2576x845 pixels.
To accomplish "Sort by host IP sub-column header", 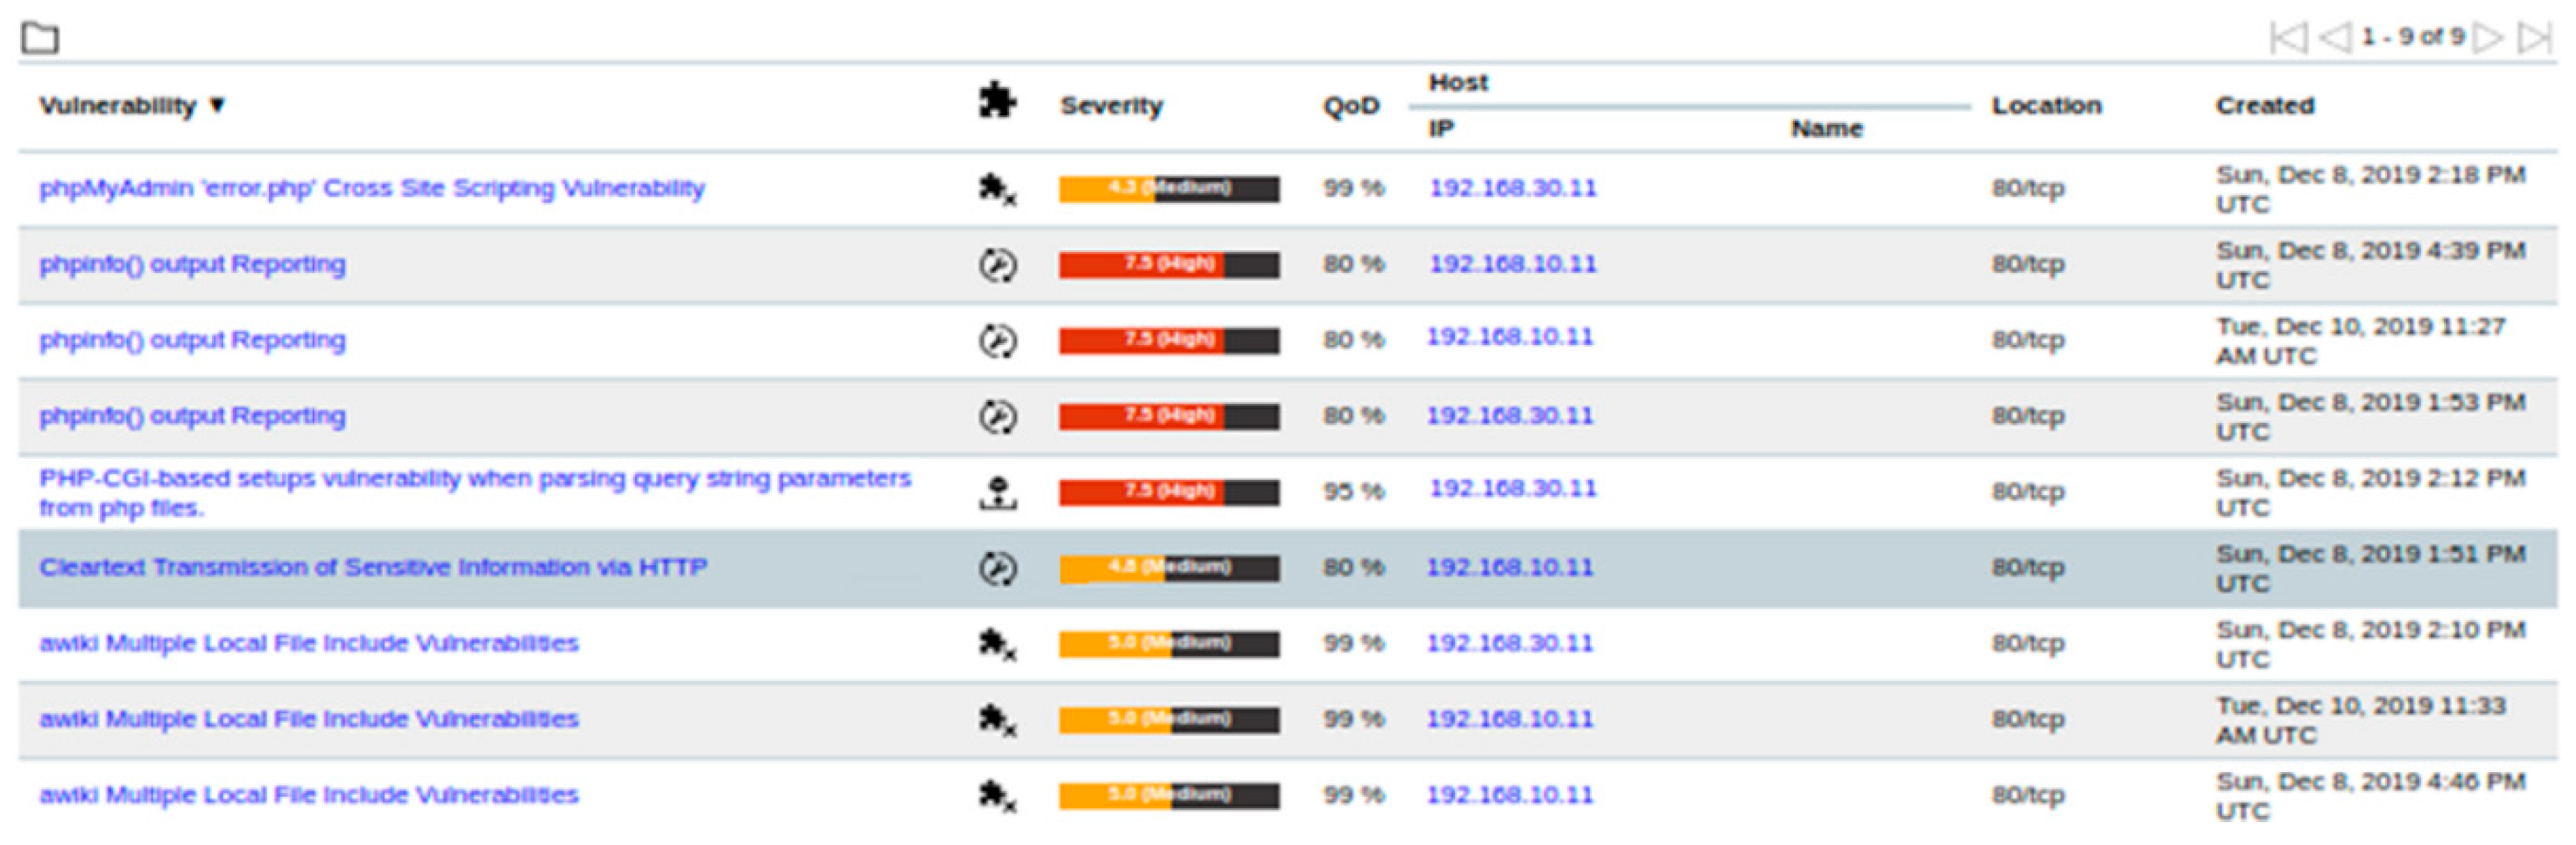I will coord(1441,129).
